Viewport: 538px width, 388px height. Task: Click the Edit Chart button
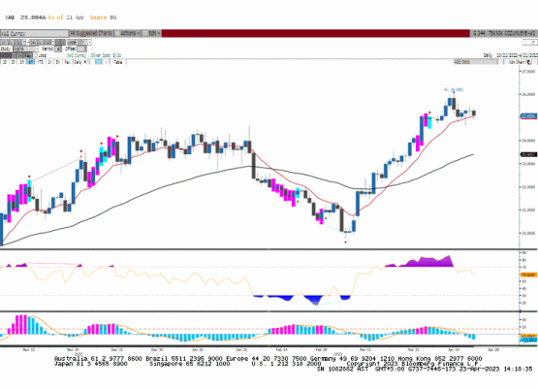(516, 62)
